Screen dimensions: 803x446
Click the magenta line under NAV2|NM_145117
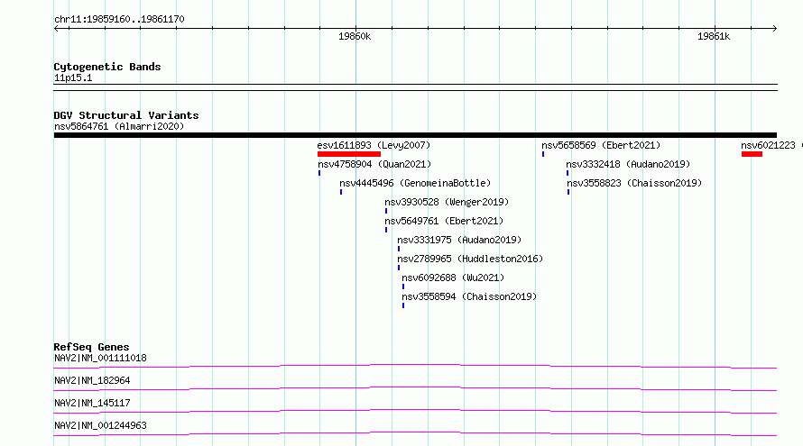point(415,411)
